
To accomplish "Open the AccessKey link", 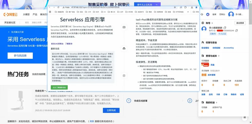I will [229, 48].
